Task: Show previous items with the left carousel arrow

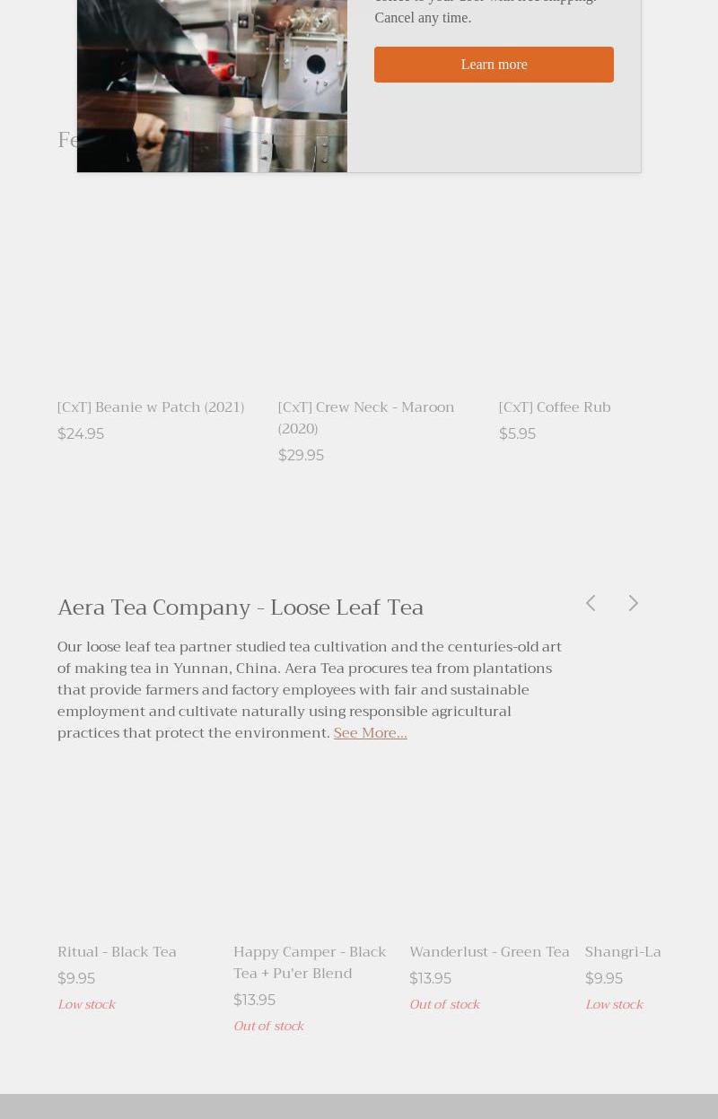Action: click(x=591, y=603)
